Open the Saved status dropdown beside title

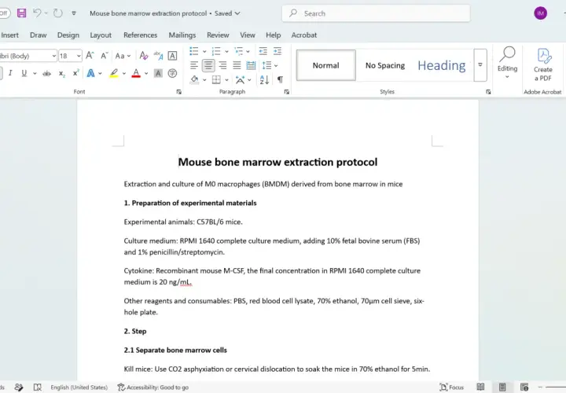point(227,13)
